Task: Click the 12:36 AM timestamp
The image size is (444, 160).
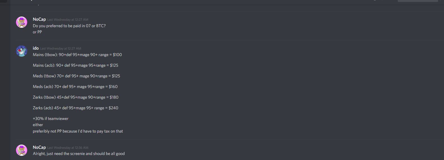Action: click(68, 148)
